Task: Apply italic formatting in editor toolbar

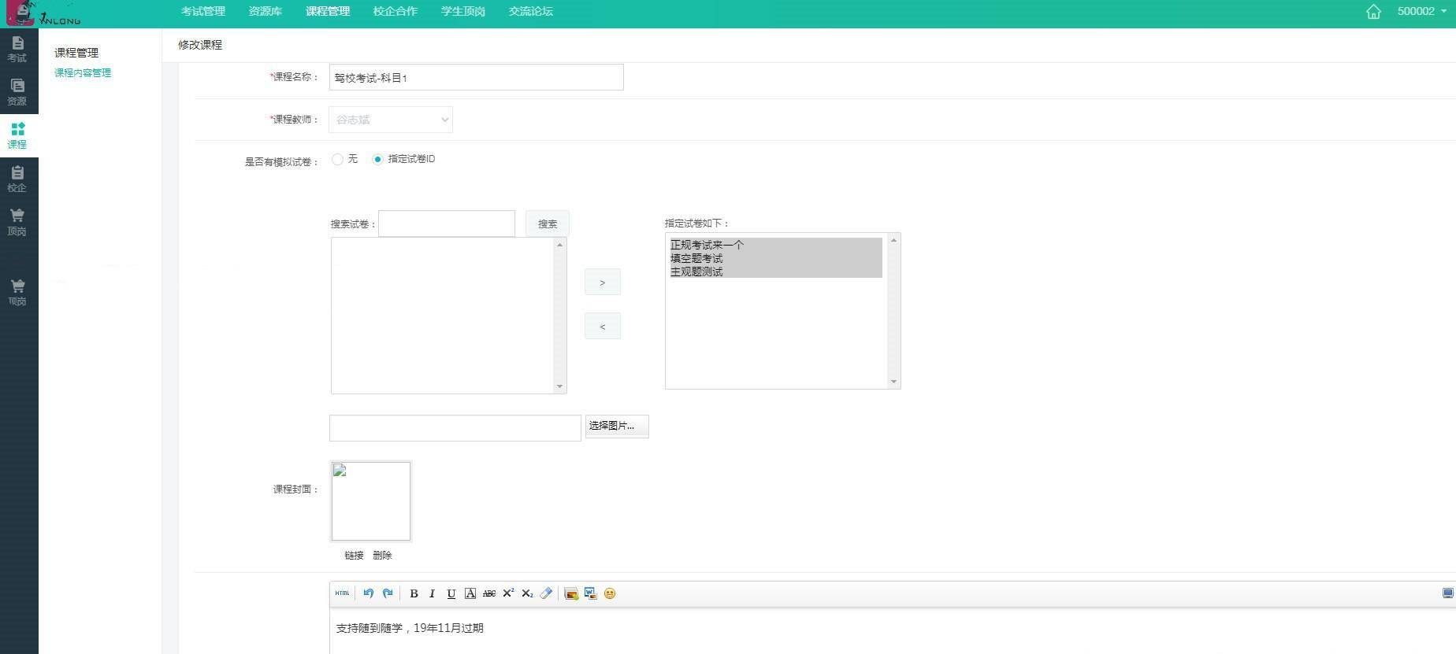Action: (432, 593)
